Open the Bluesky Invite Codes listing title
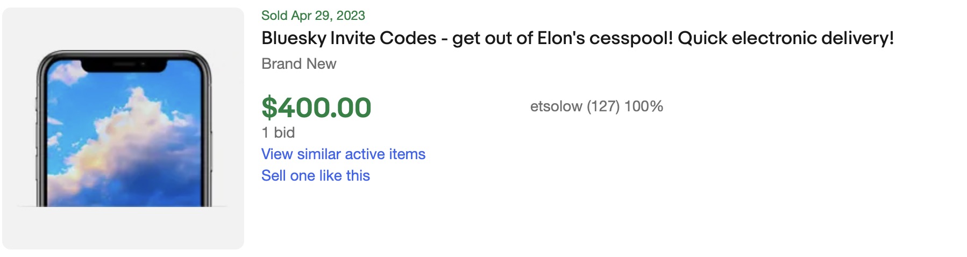 (x=577, y=38)
